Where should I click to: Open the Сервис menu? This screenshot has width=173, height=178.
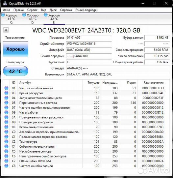pos(32,10)
